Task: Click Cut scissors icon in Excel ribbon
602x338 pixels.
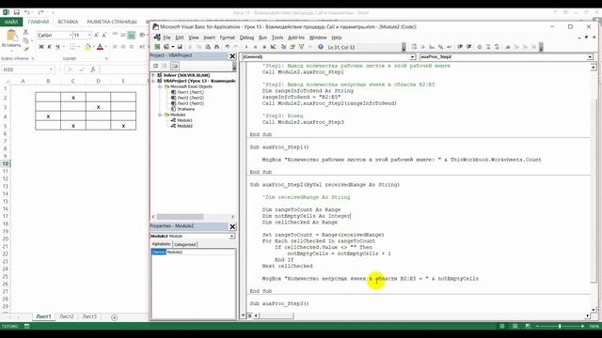Action: click(25, 32)
